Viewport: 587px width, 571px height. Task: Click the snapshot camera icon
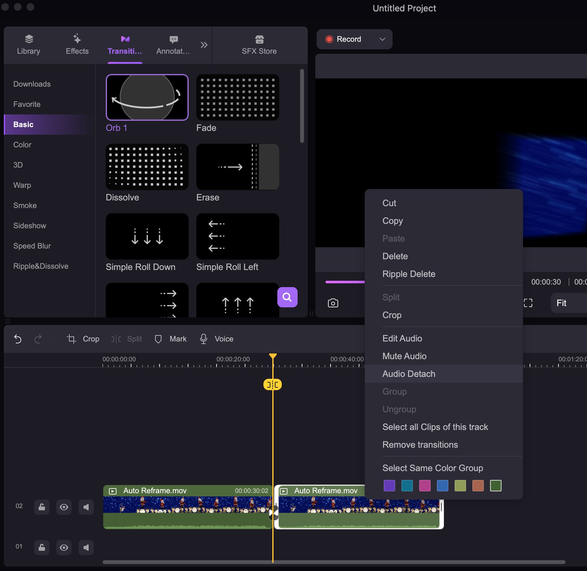(x=333, y=303)
